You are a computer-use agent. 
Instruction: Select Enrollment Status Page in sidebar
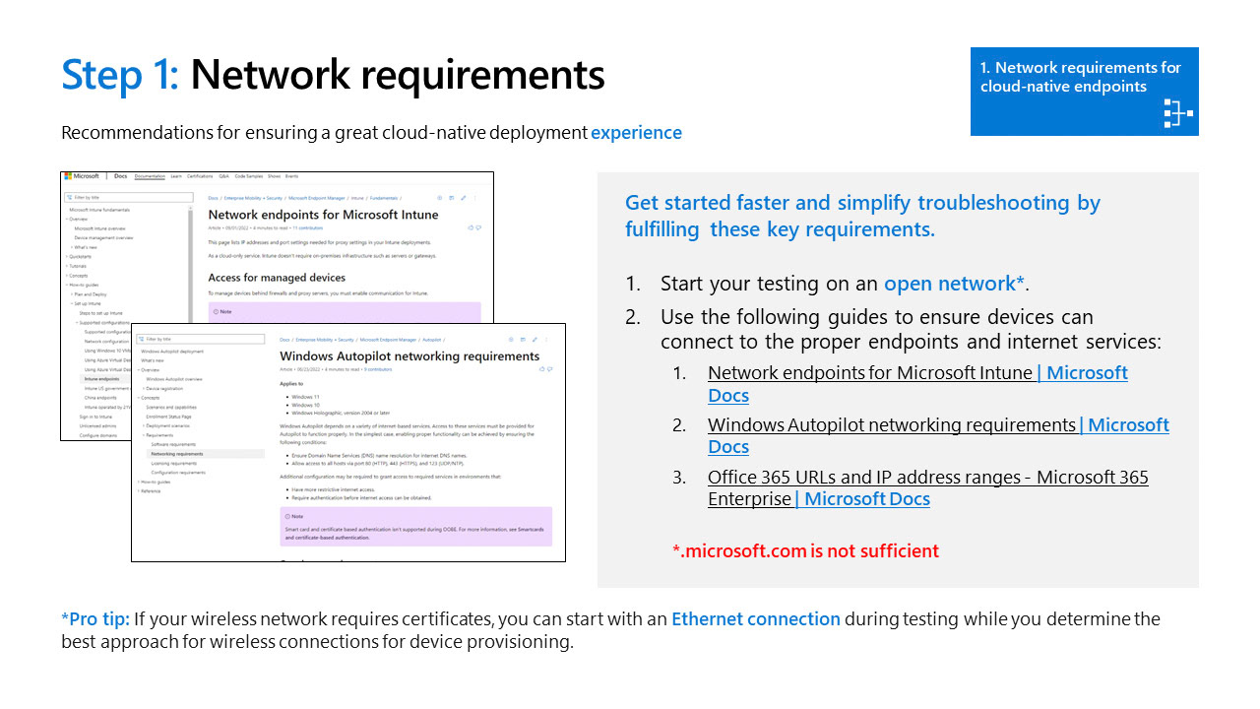[x=168, y=417]
